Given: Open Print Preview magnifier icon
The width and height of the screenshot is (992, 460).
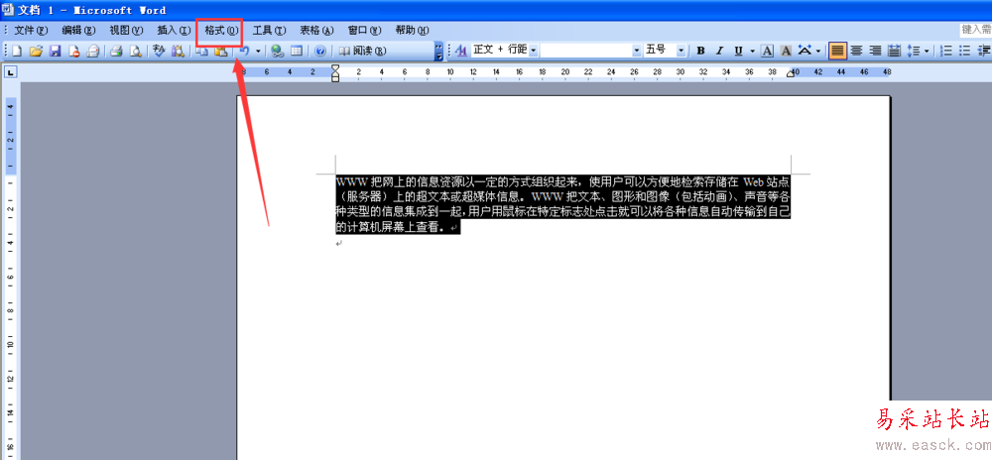Looking at the screenshot, I should click(135, 52).
